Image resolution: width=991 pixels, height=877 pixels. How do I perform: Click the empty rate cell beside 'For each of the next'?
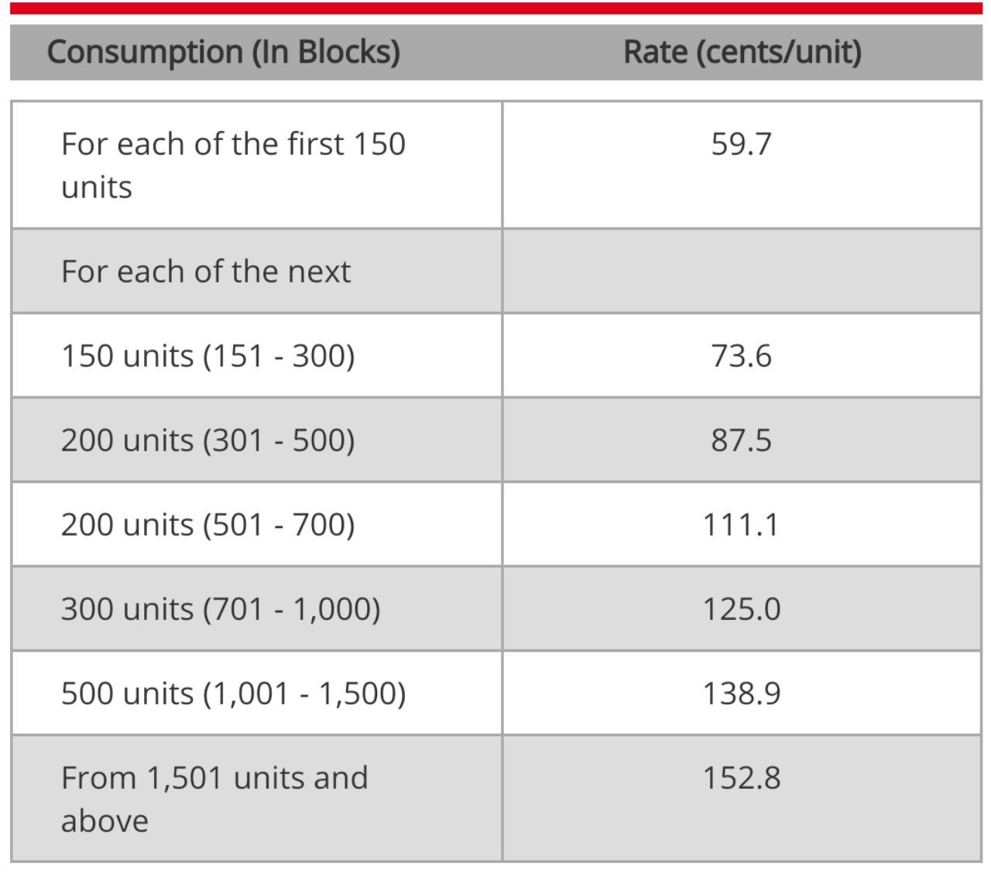pyautogui.click(x=741, y=272)
